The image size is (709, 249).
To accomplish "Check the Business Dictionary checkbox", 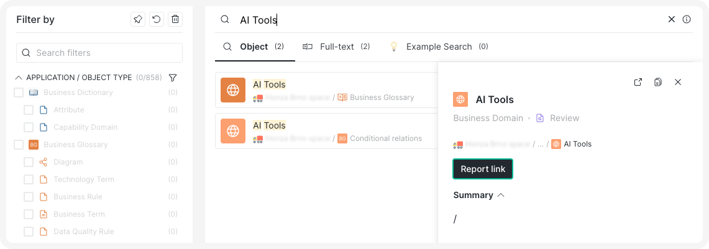I will pos(19,93).
